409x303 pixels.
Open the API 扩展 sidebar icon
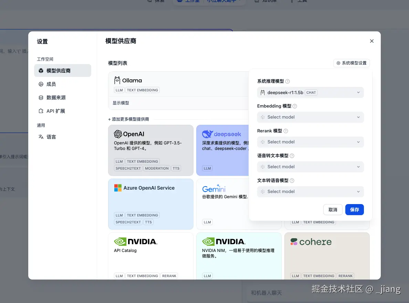(41, 111)
